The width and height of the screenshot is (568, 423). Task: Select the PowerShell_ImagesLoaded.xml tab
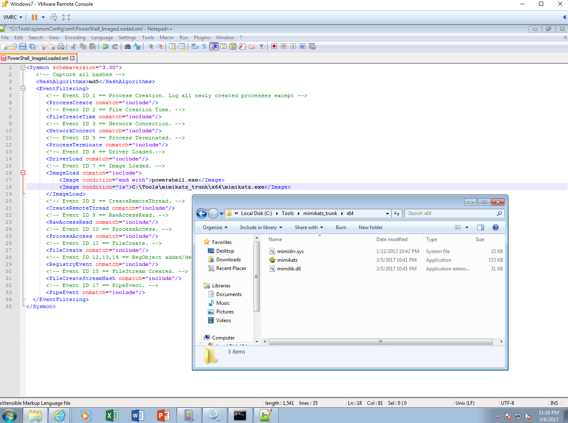coord(37,58)
